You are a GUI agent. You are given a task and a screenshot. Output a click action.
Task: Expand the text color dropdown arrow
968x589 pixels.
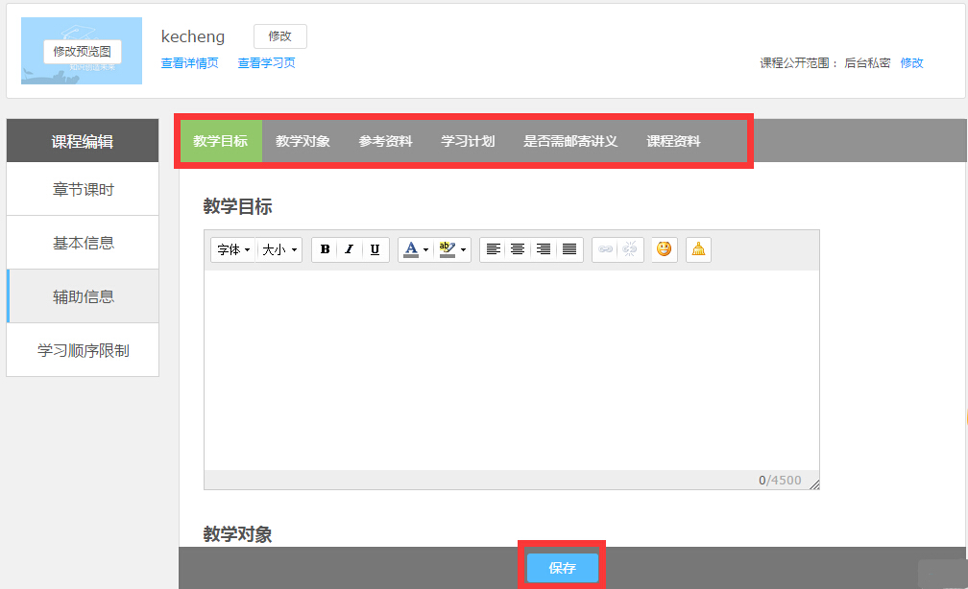pos(425,250)
